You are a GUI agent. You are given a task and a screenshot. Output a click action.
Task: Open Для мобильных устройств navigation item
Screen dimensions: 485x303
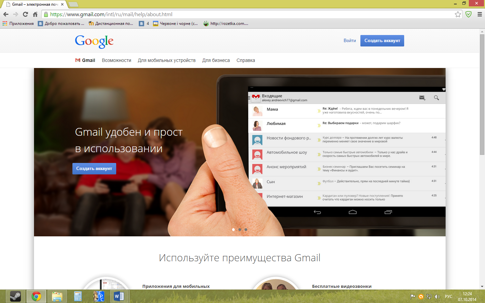tap(167, 60)
